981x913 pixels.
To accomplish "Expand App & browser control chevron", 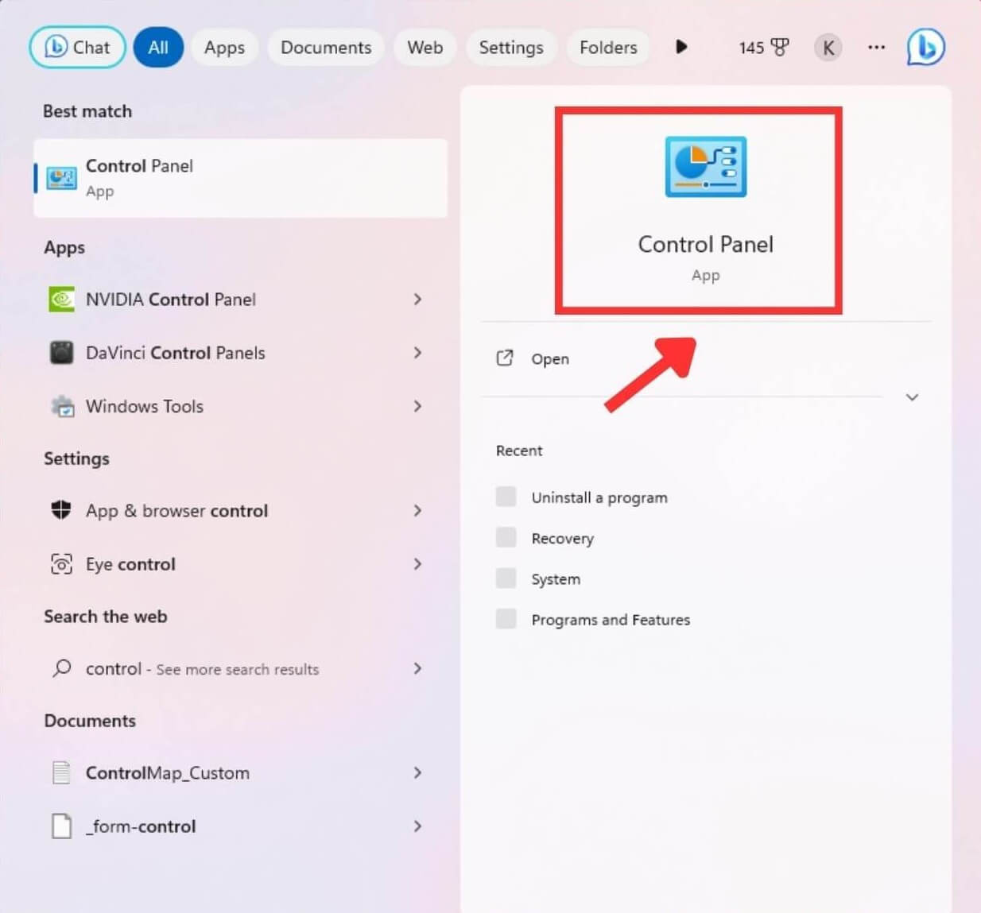I will (x=417, y=511).
